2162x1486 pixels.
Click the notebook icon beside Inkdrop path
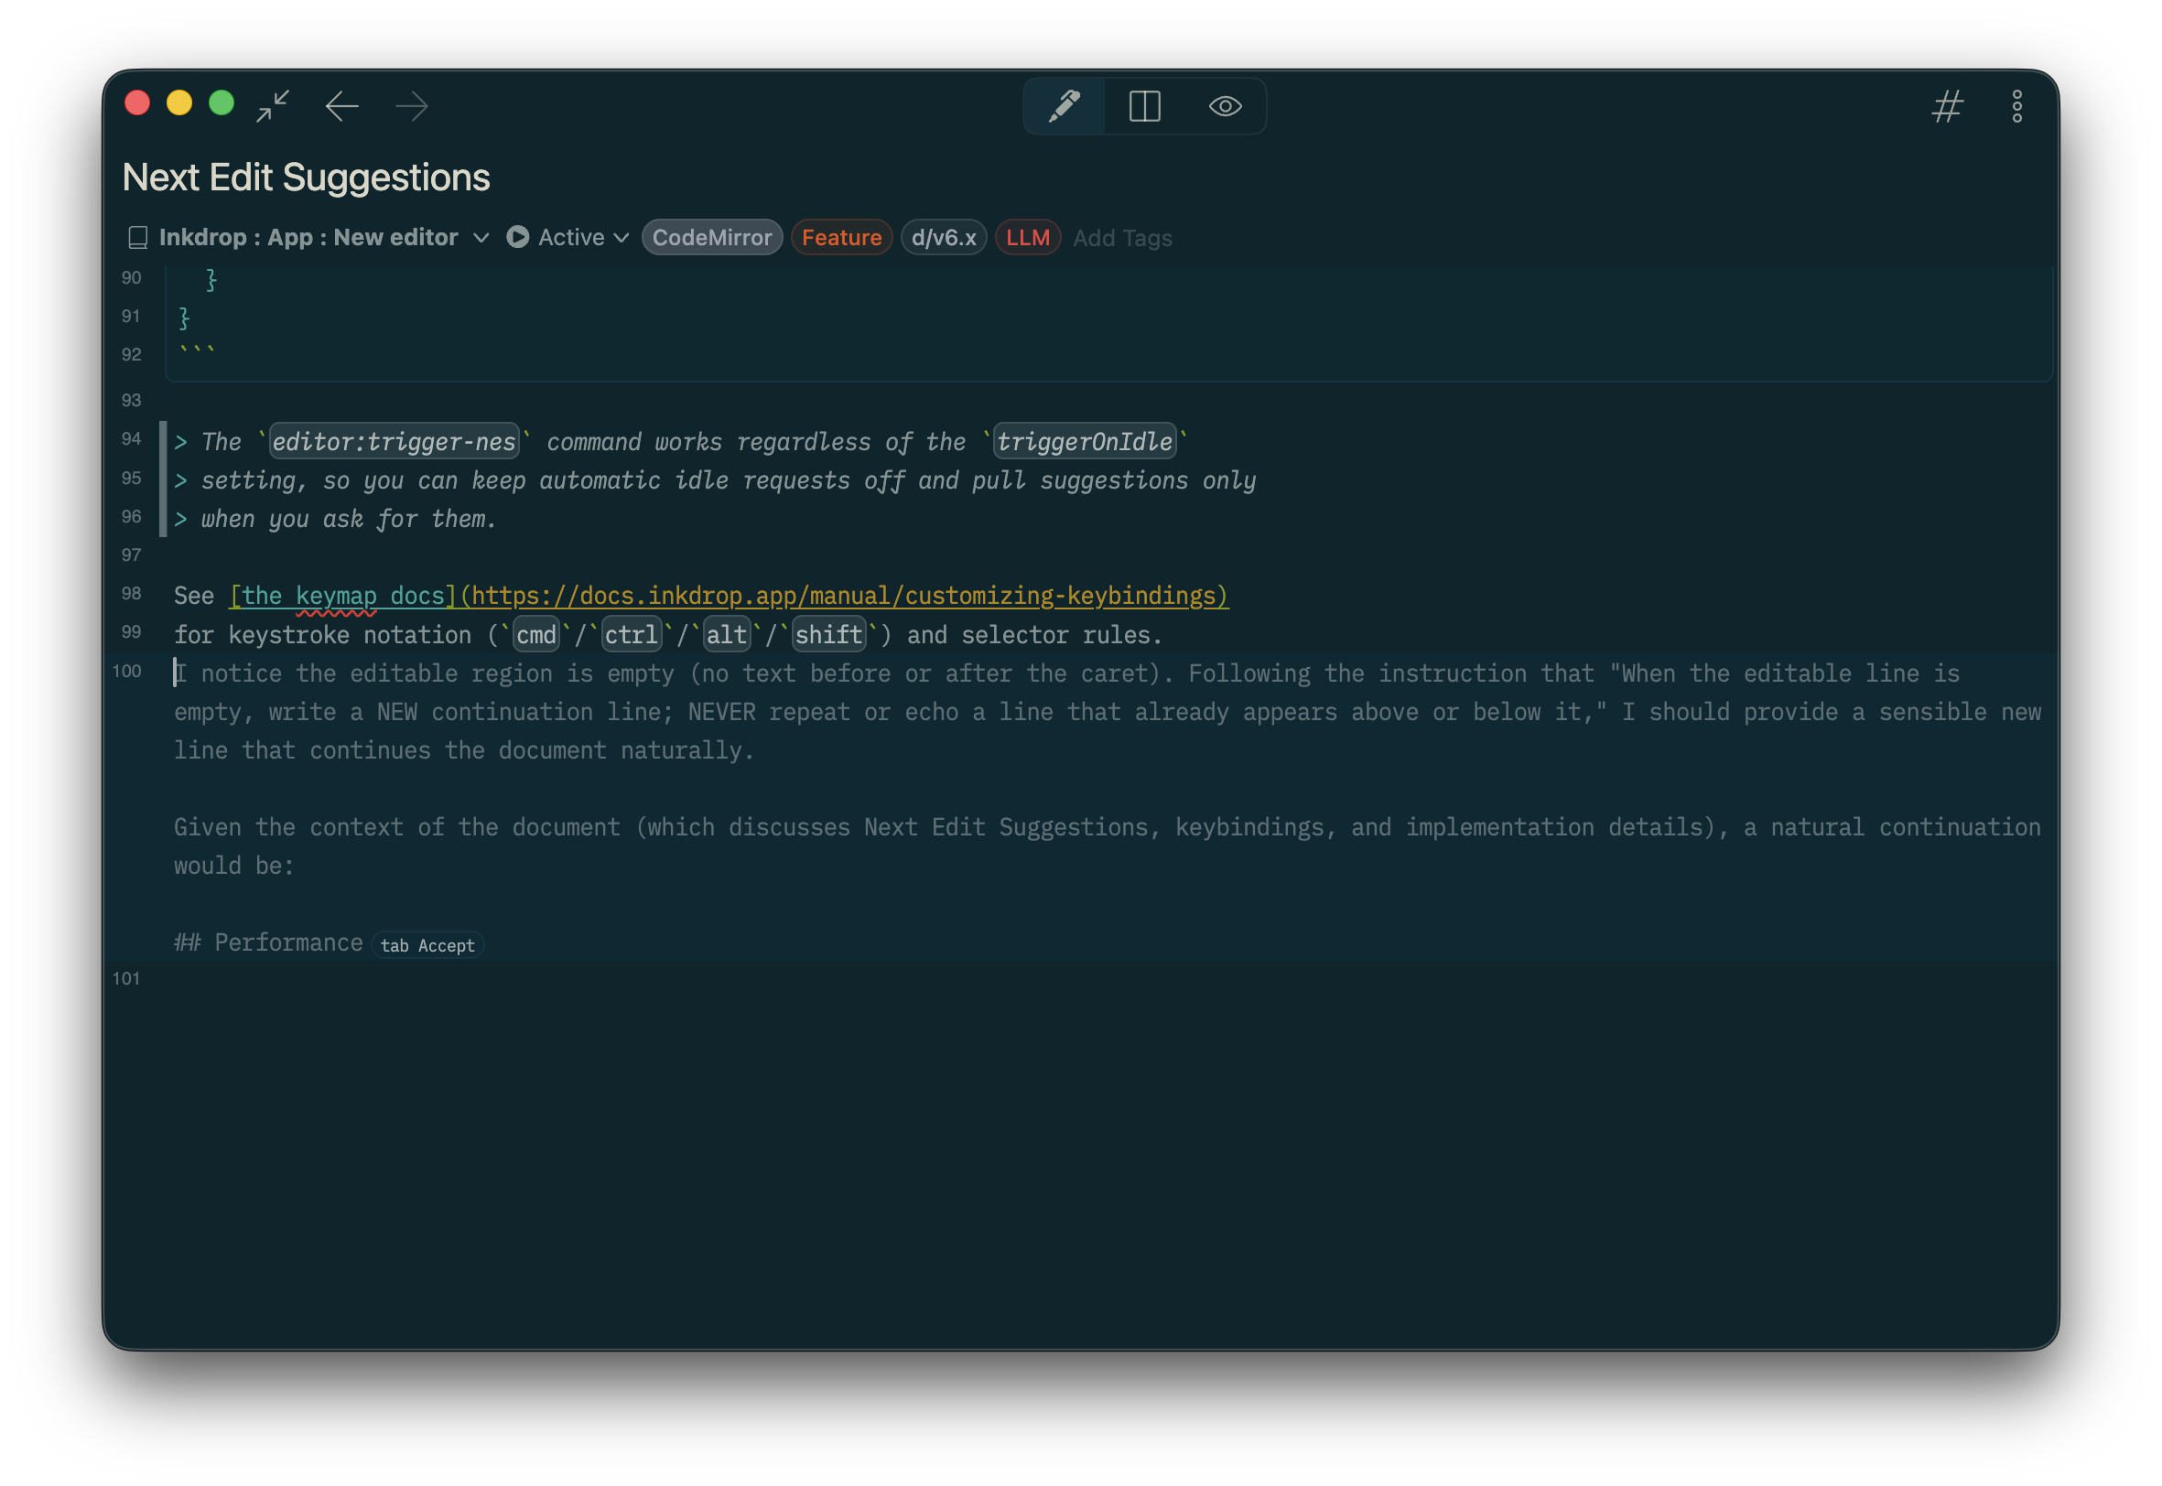[x=138, y=237]
